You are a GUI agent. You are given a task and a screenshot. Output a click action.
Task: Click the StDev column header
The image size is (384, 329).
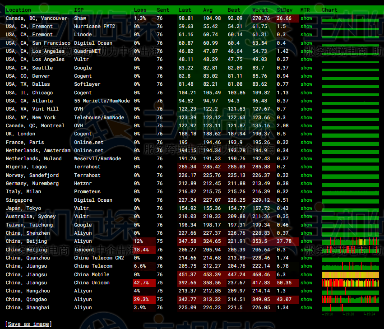click(284, 10)
